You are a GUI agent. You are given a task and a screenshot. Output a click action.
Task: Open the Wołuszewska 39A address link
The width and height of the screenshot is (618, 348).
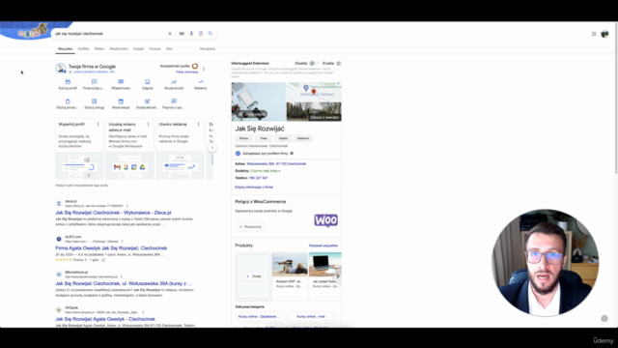tap(276, 163)
